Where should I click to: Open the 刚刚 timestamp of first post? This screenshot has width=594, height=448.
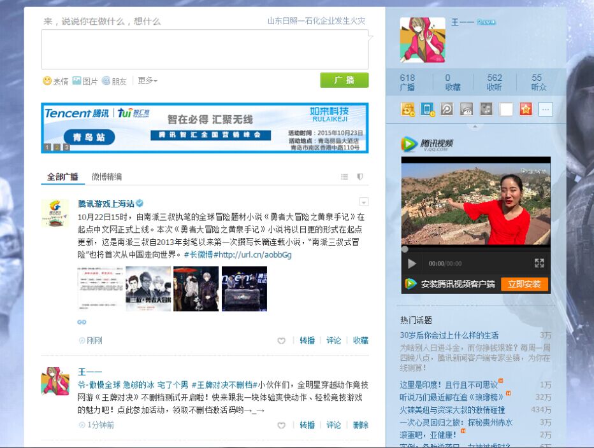[x=94, y=340]
